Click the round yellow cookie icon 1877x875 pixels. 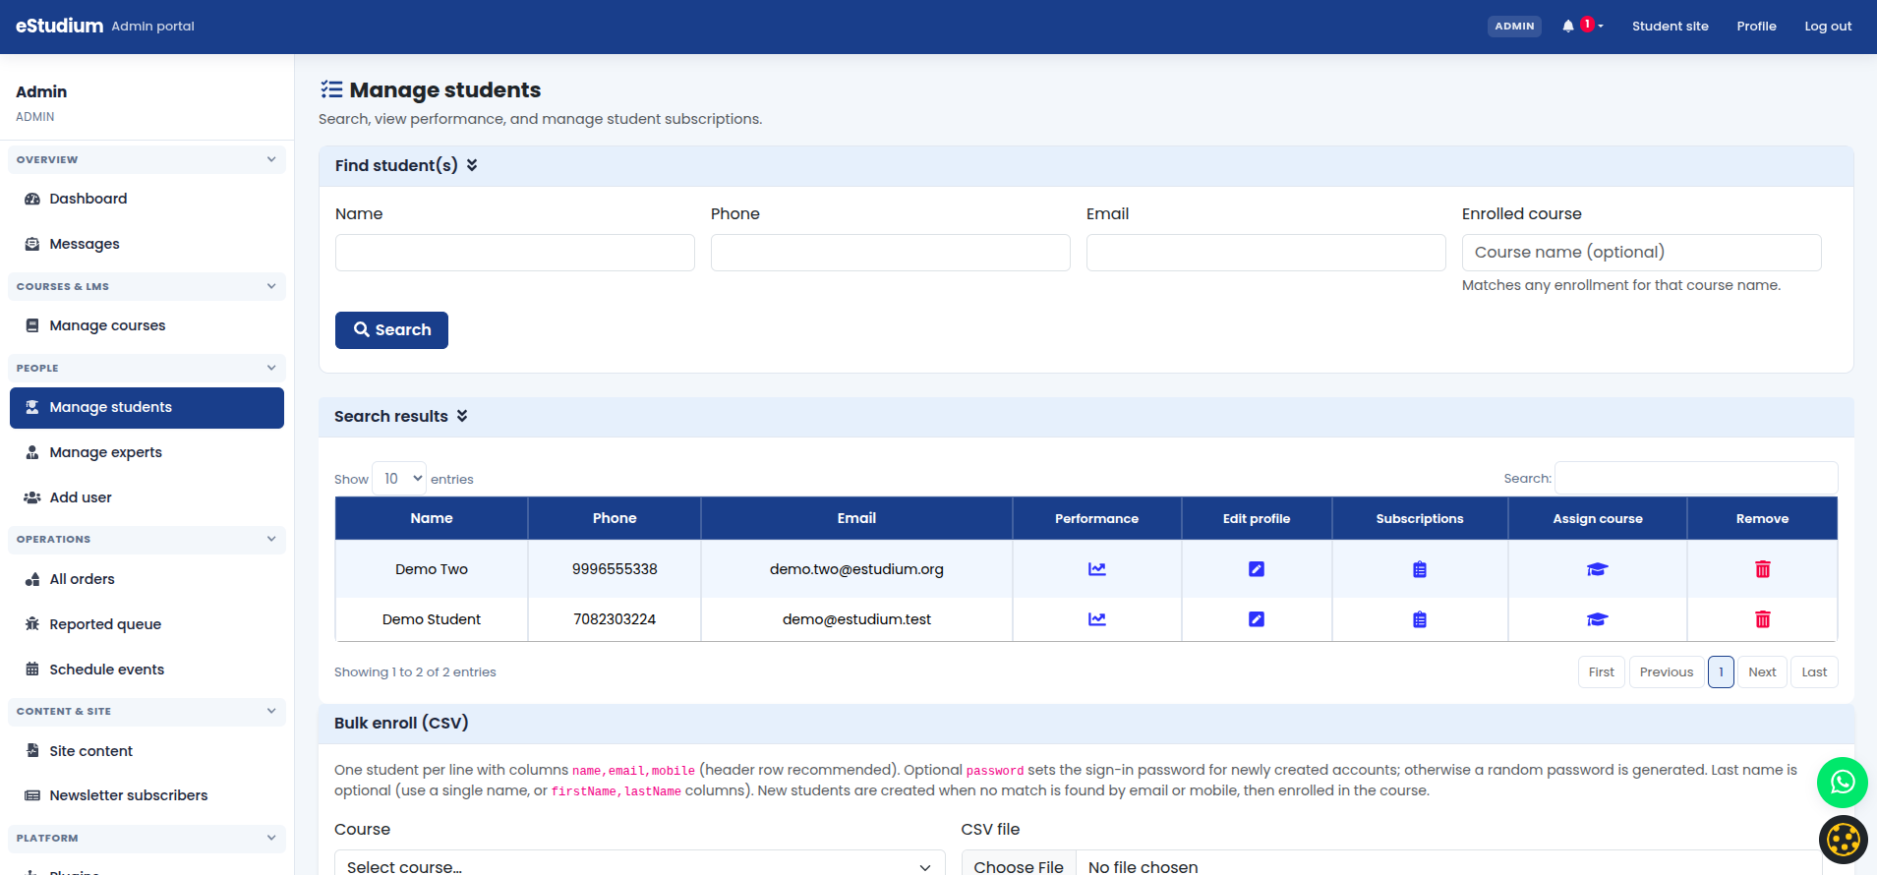[x=1843, y=840]
